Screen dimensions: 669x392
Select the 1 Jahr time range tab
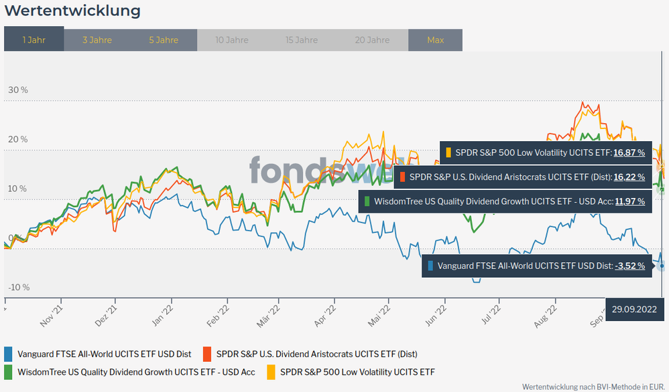coord(34,40)
